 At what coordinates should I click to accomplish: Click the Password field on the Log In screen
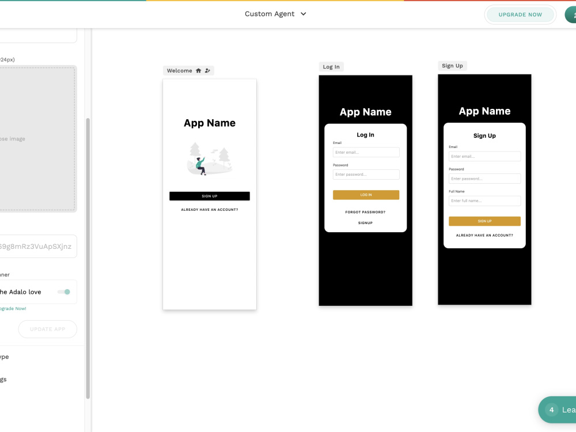[x=366, y=175]
